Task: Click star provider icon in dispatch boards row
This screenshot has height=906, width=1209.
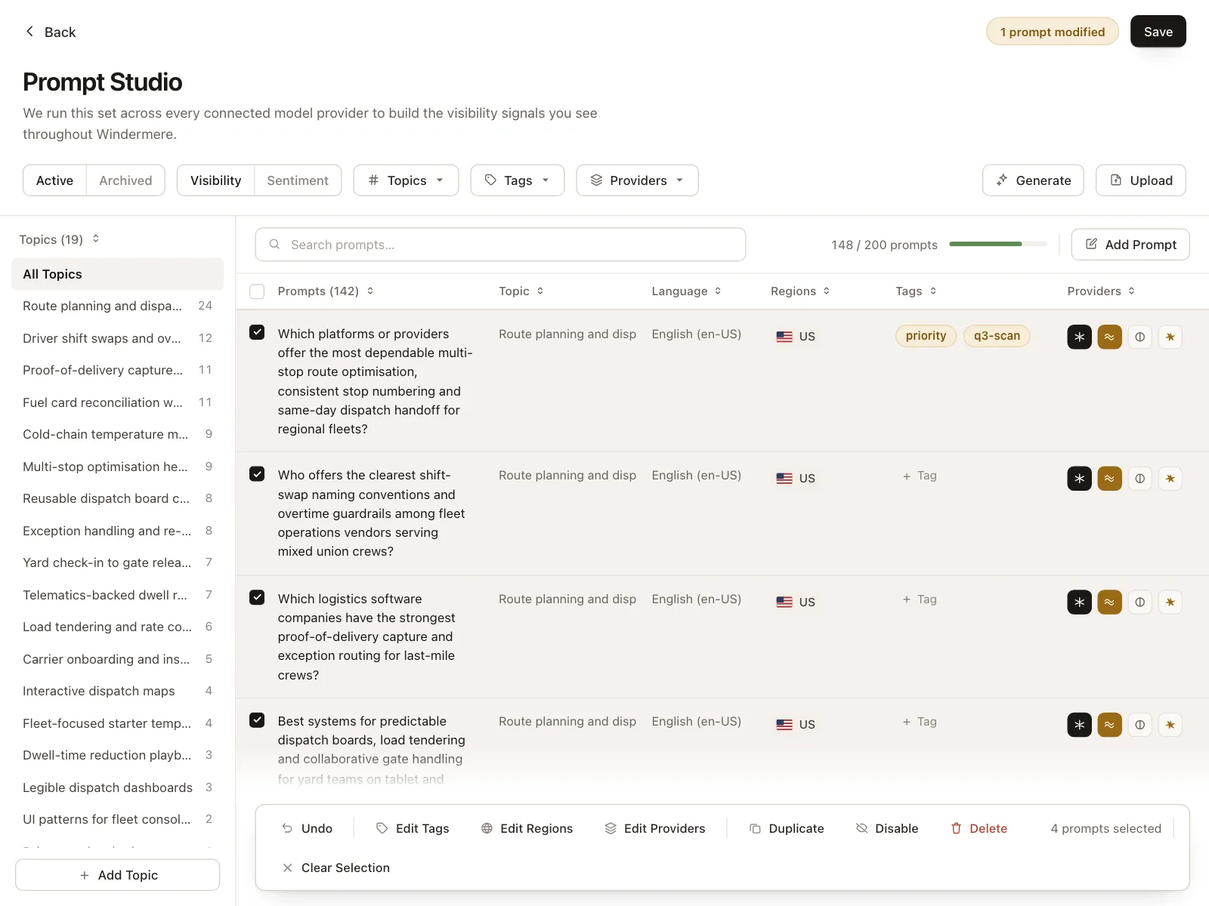Action: [x=1170, y=725]
